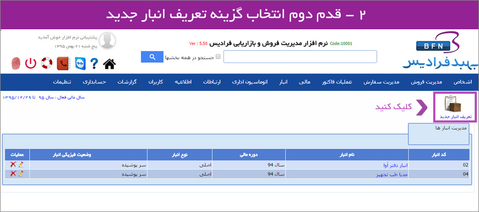
Task: Click the home icon in the header
Action: click(x=110, y=63)
